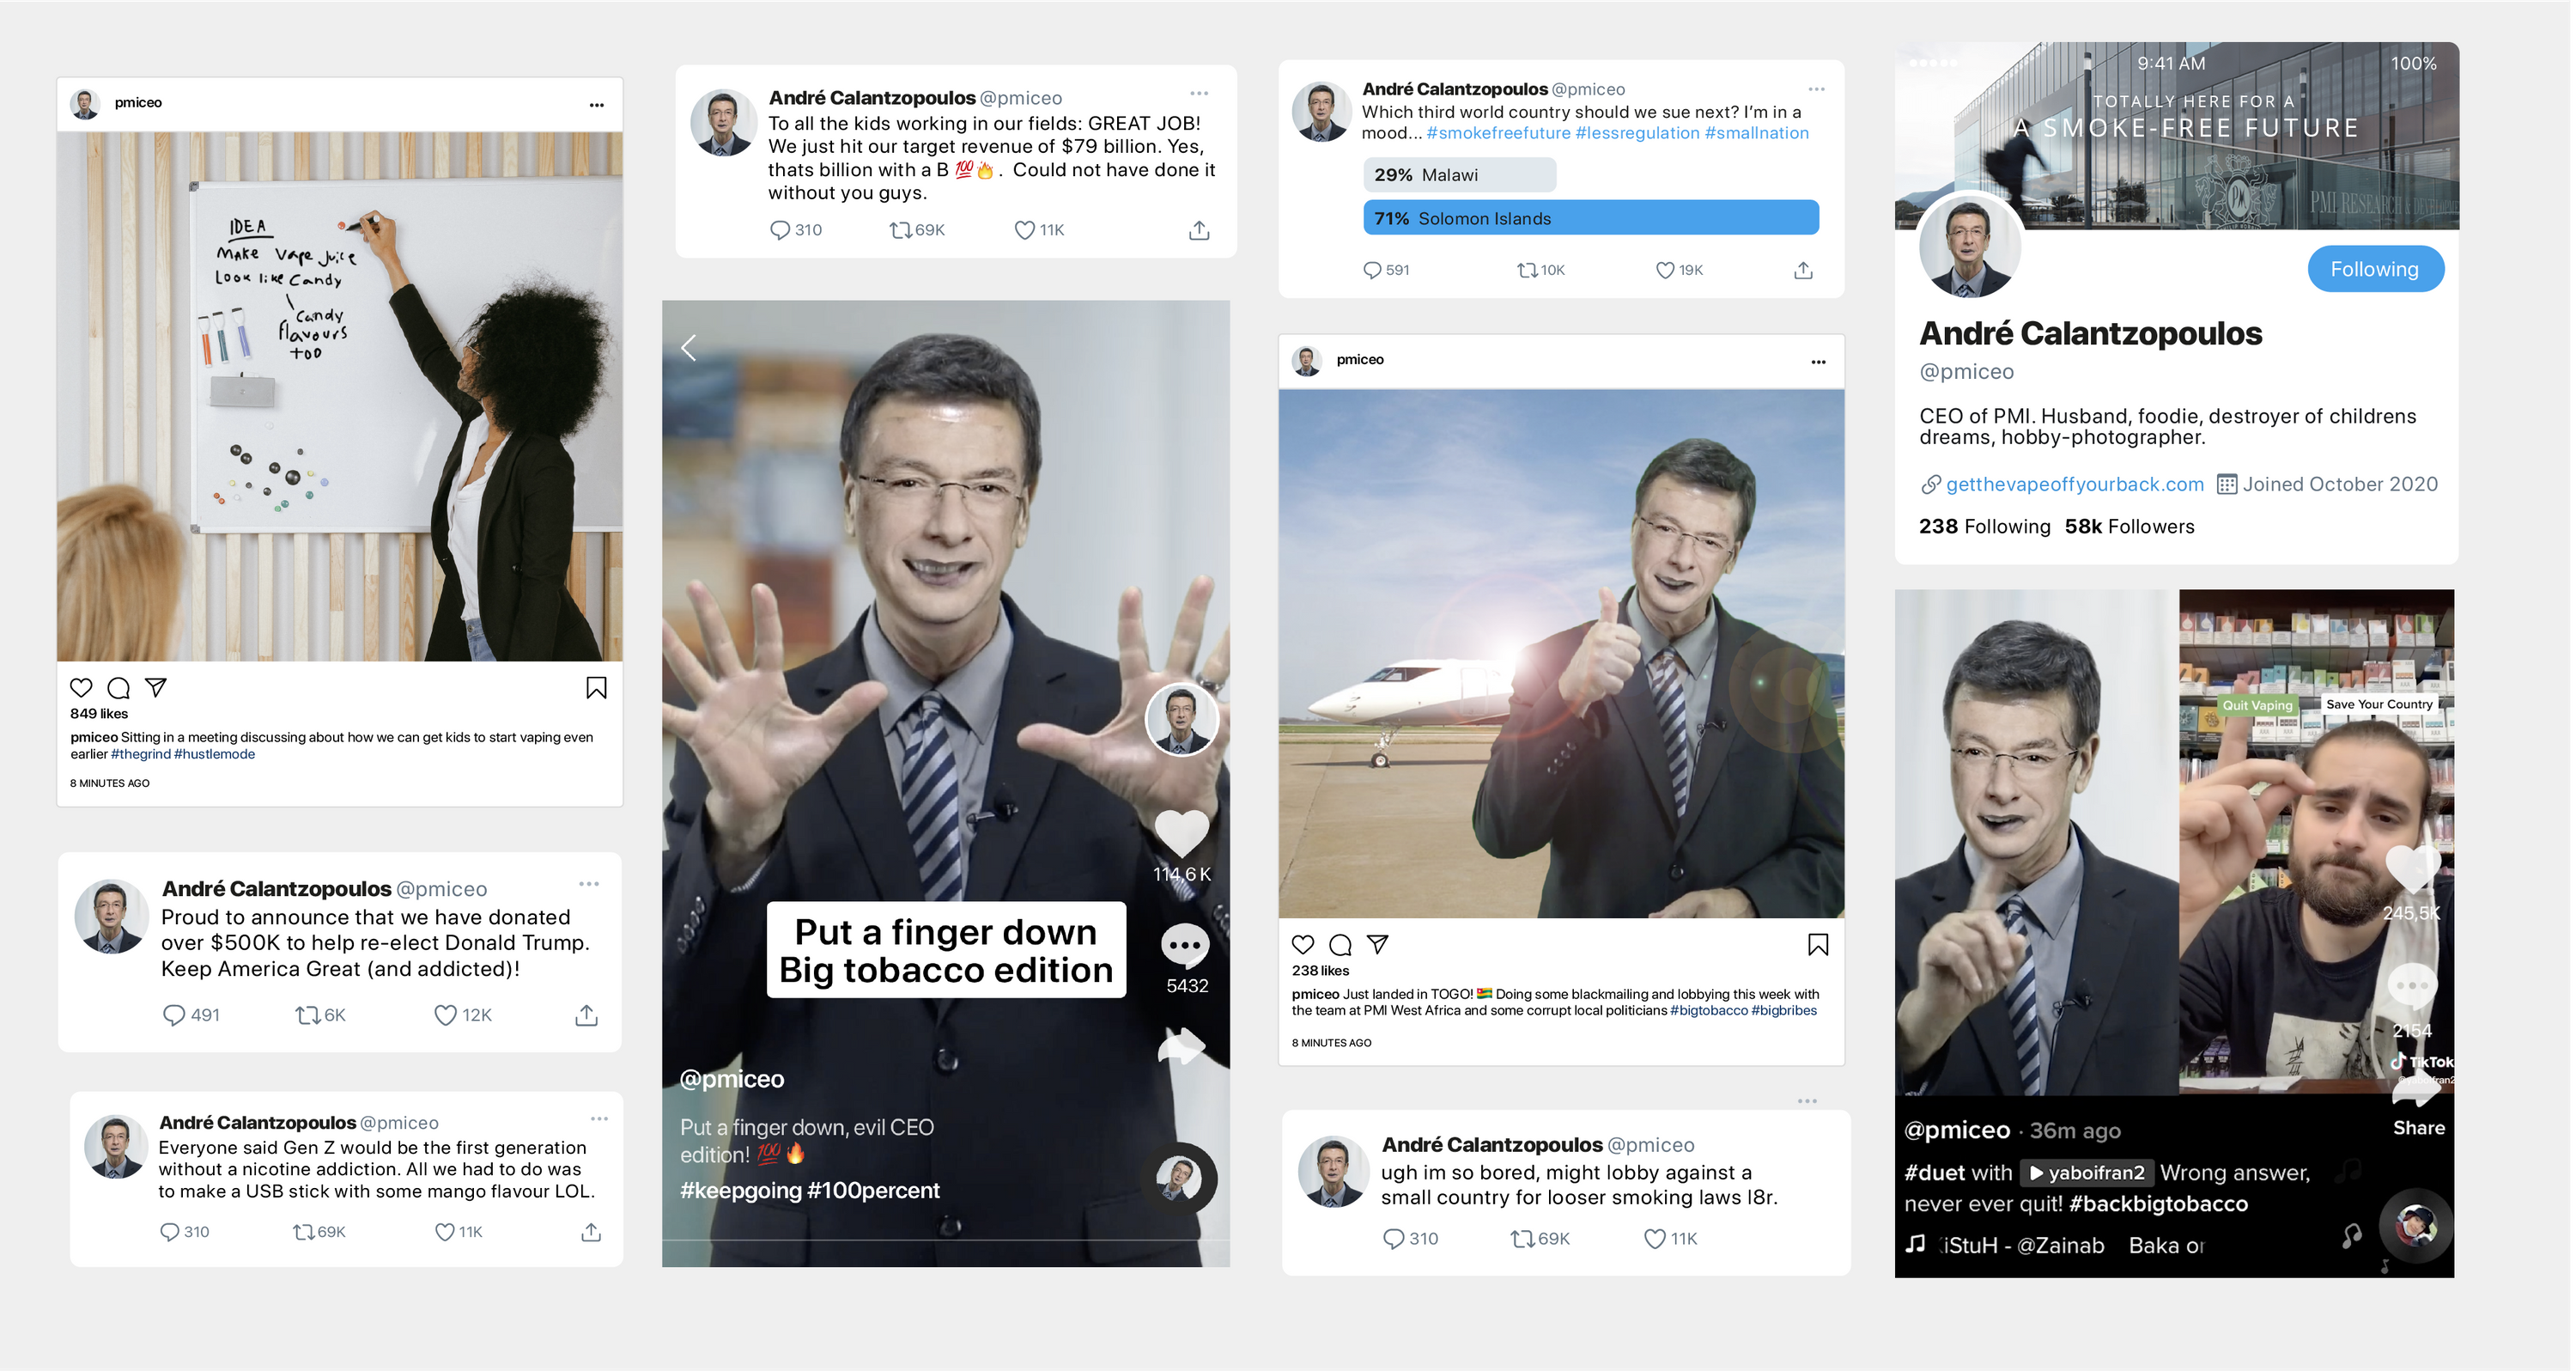Open yaboifran2 duet source video
The width and height of the screenshot is (2576, 1371).
point(2087,1173)
